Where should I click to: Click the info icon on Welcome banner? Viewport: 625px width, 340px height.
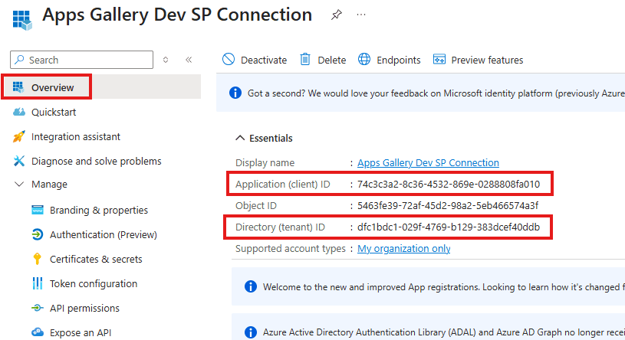(250, 286)
